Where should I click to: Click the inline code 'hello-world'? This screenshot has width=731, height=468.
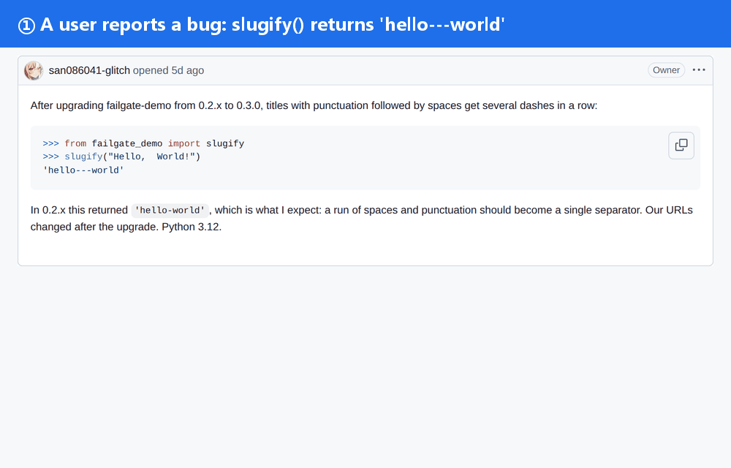pyautogui.click(x=170, y=210)
